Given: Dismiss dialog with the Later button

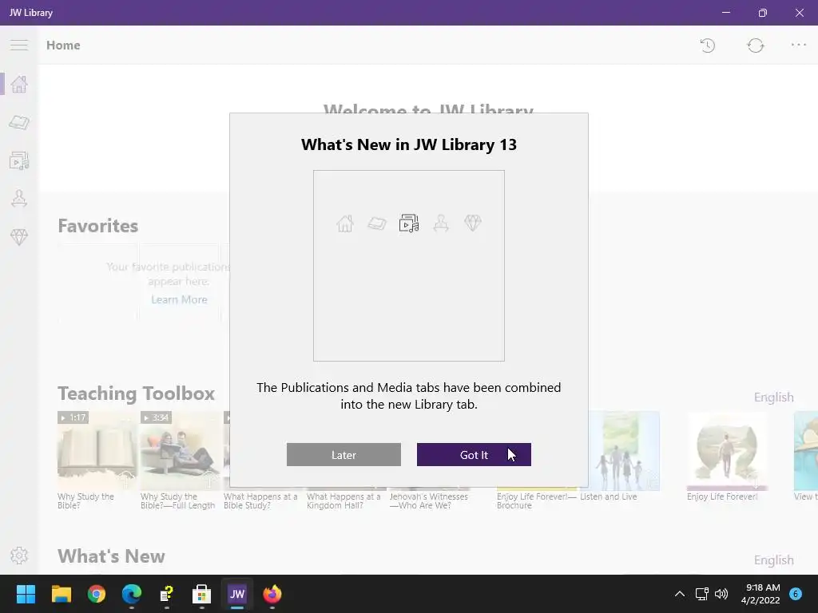Looking at the screenshot, I should (343, 454).
